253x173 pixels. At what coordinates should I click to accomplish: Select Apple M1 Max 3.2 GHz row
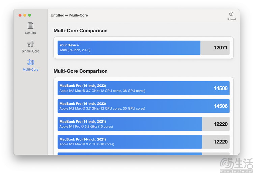[x=144, y=142]
